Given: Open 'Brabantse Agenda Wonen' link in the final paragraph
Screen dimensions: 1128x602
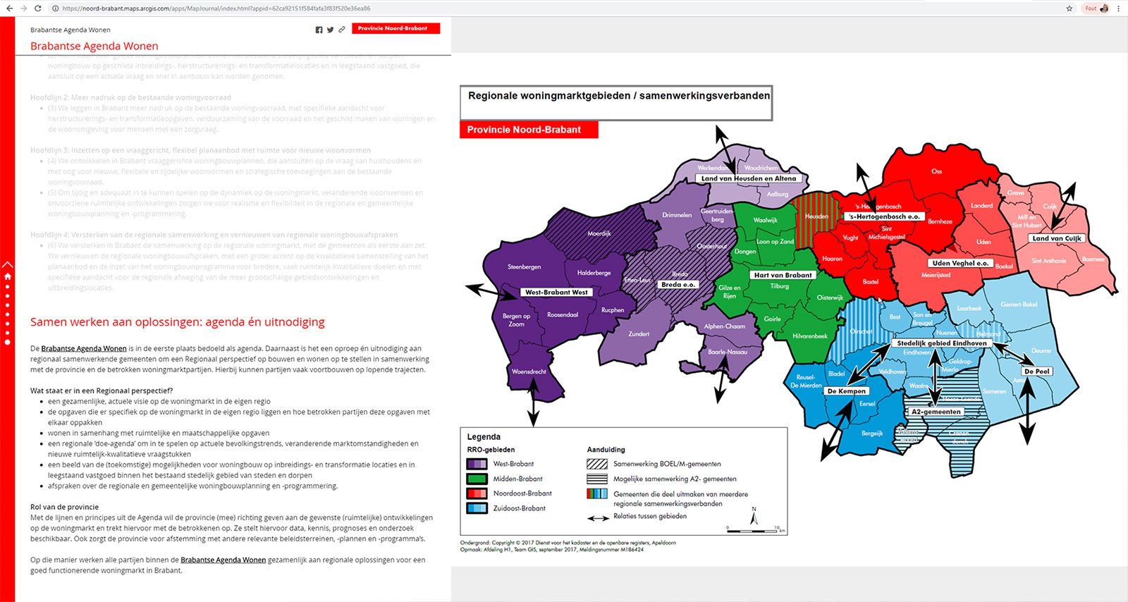Looking at the screenshot, I should coord(223,560).
